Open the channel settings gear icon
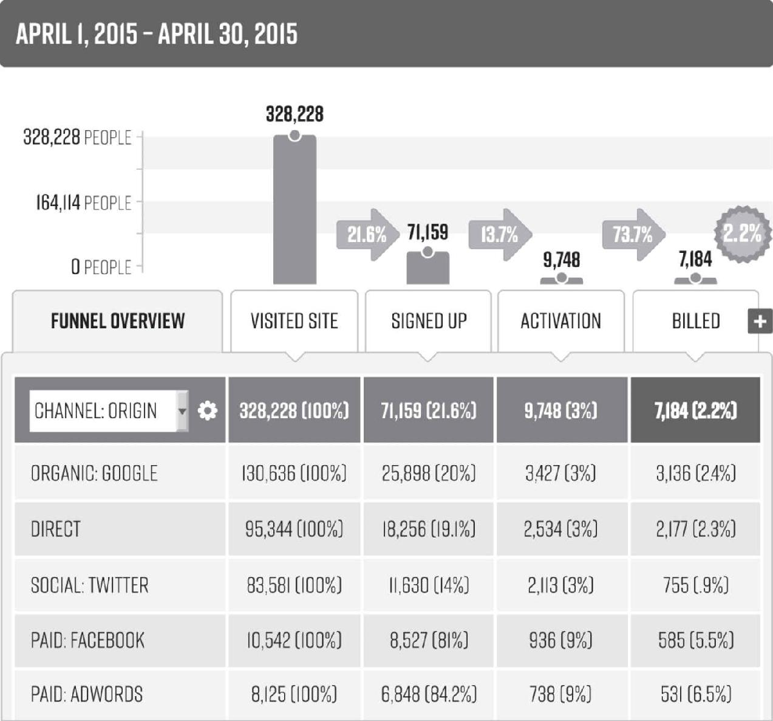This screenshot has height=721, width=773. pyautogui.click(x=207, y=411)
